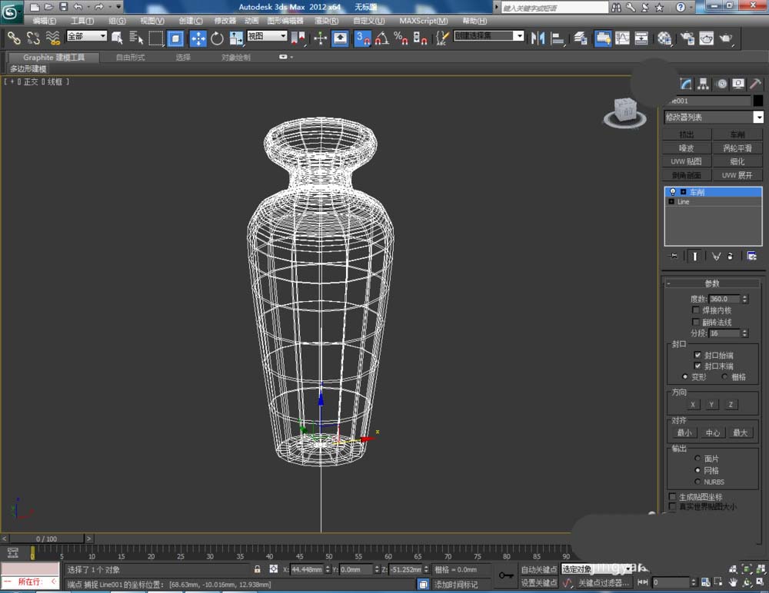
Task: Click the ViewCube in the viewport
Action: [624, 111]
